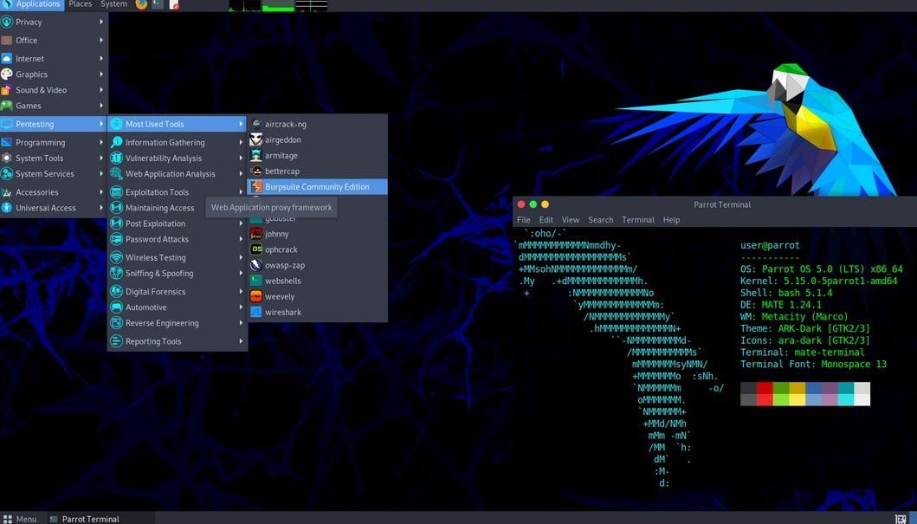Launch aircrack-ng from Most Used Tools

tap(317, 124)
